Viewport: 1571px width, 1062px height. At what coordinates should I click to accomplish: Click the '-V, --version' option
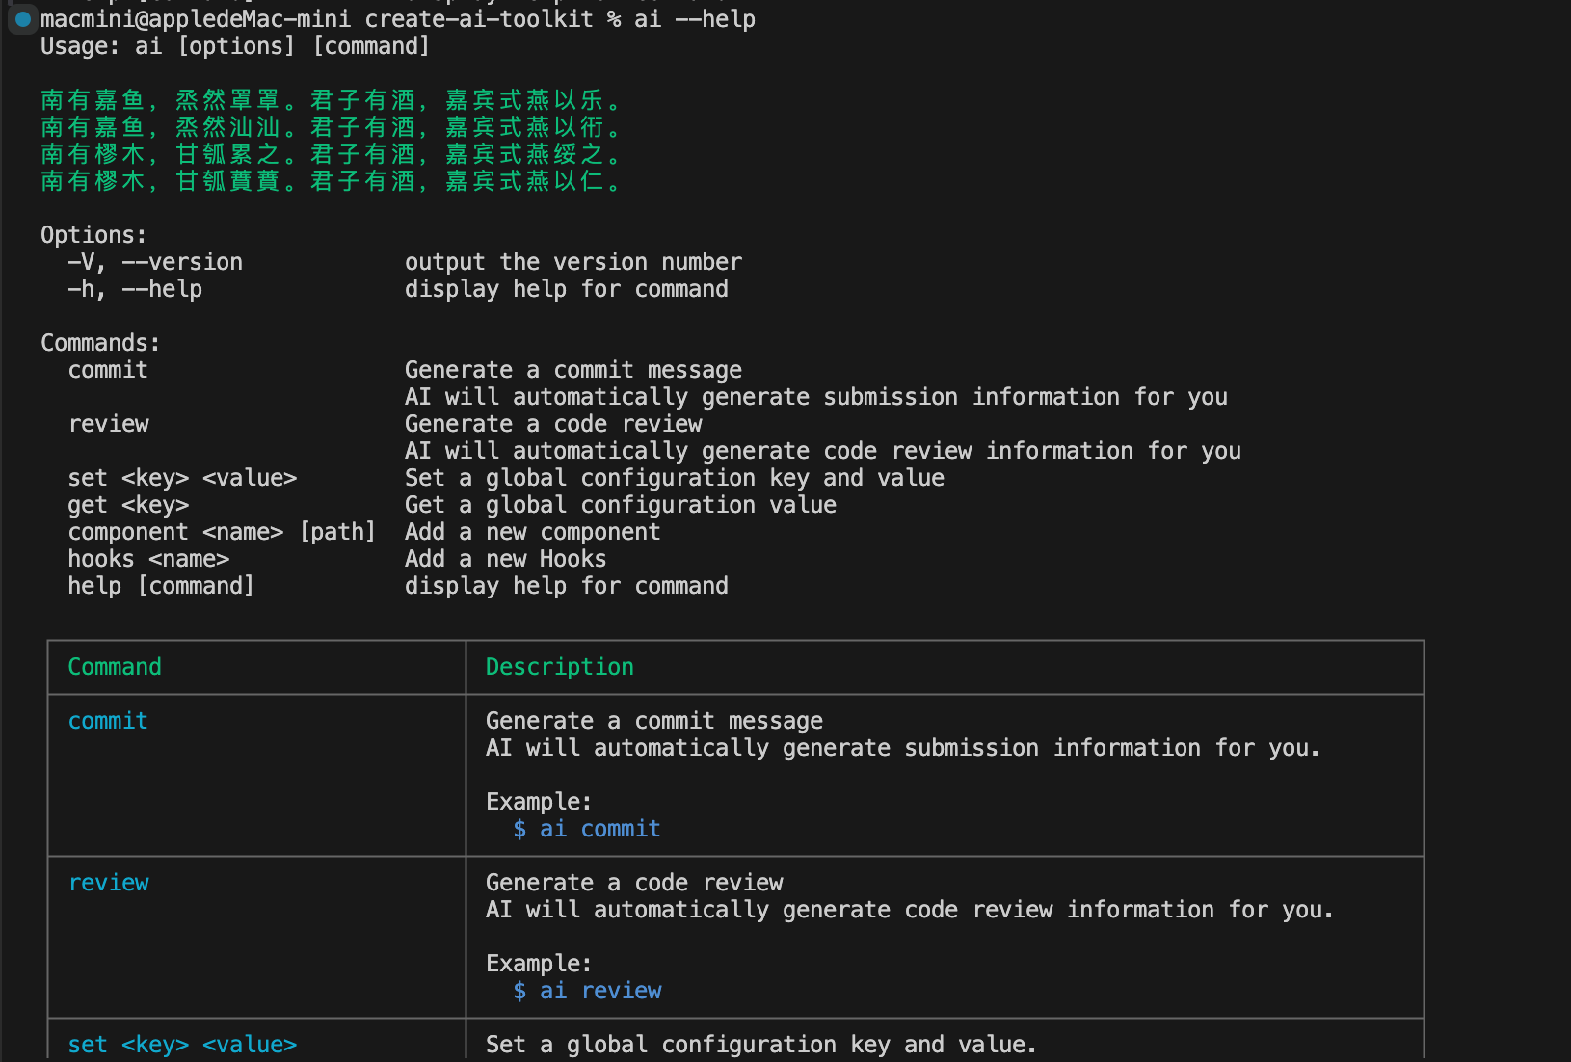pos(155,262)
